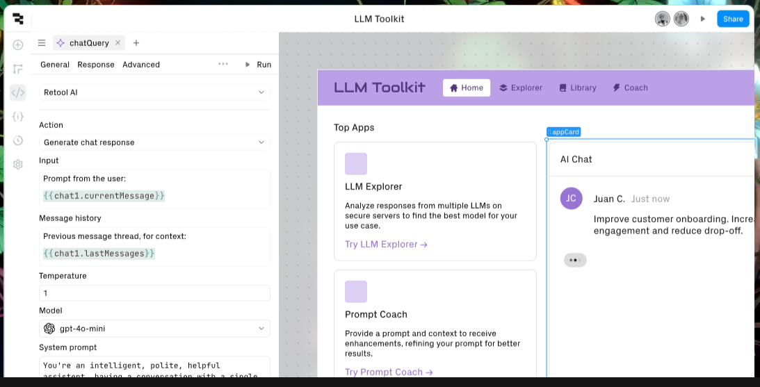Add a new query with plus icon
760x387 pixels.
[136, 43]
